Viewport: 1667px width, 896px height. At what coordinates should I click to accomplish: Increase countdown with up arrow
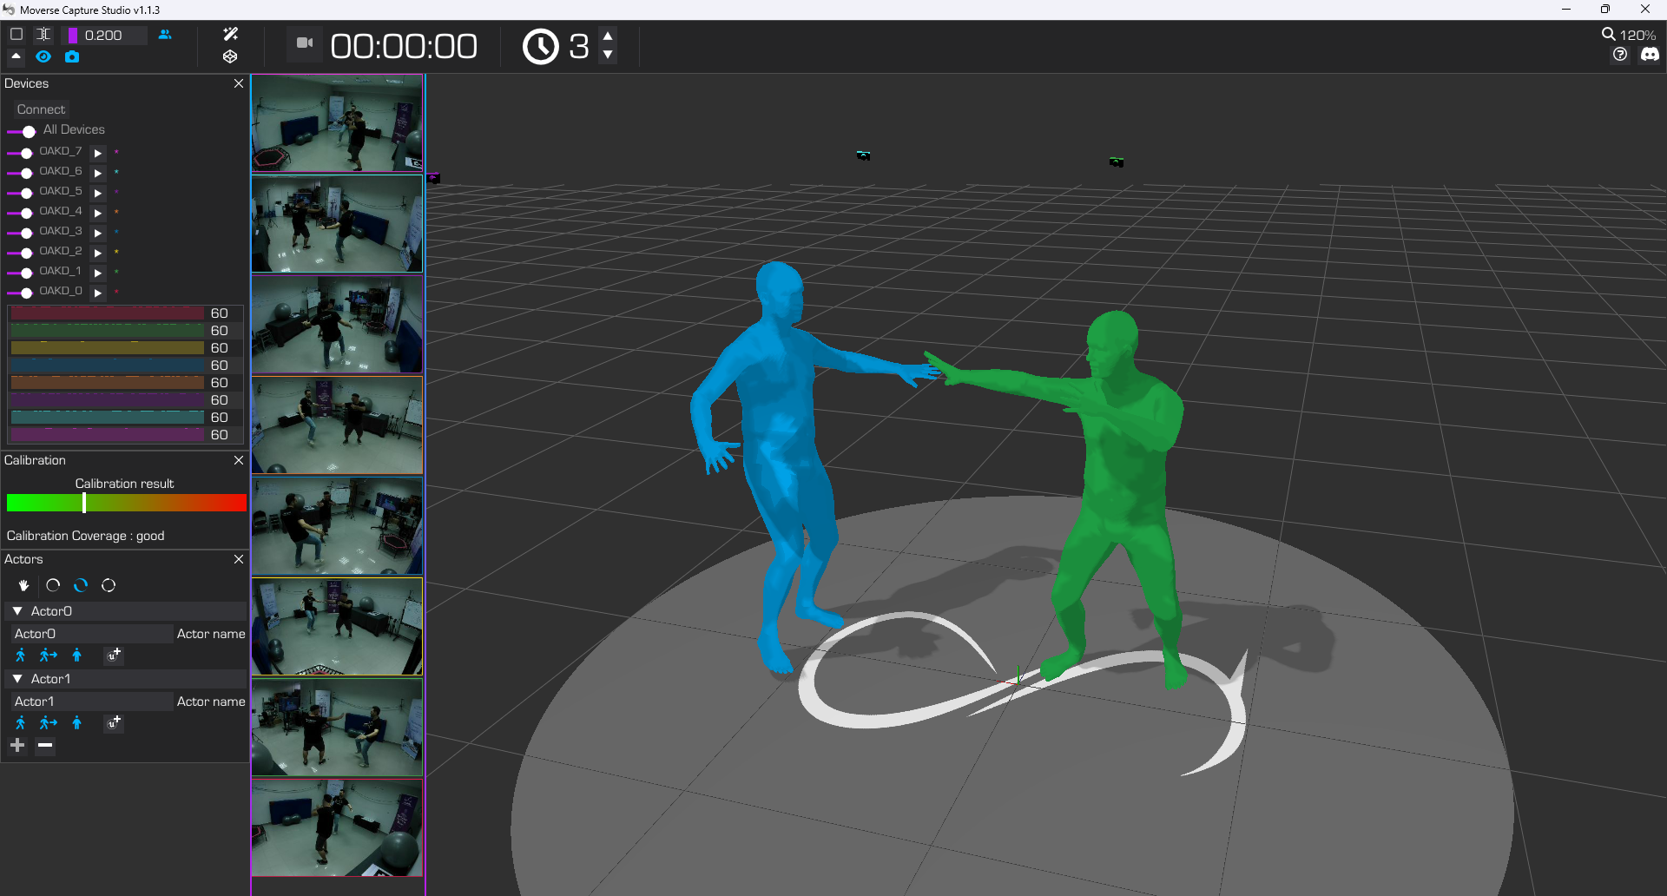tap(608, 36)
